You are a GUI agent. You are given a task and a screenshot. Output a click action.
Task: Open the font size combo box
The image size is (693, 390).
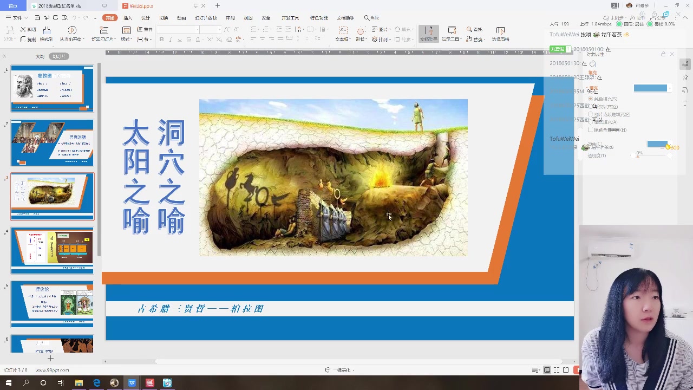coord(210,29)
